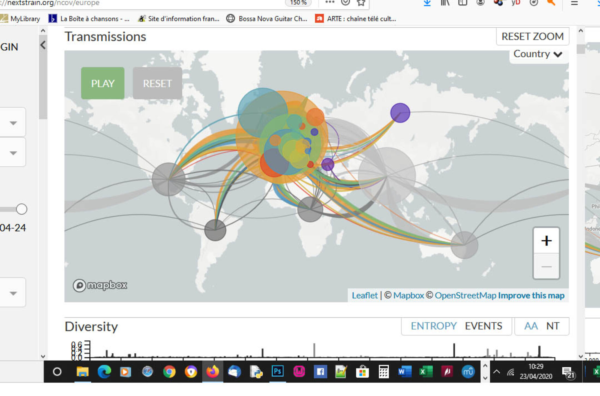
Task: Launch Chrome from the taskbar
Action: coord(169,371)
